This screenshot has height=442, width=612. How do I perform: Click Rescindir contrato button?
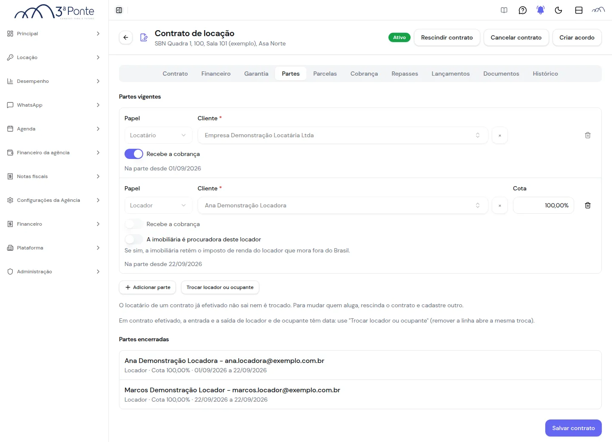click(x=447, y=37)
